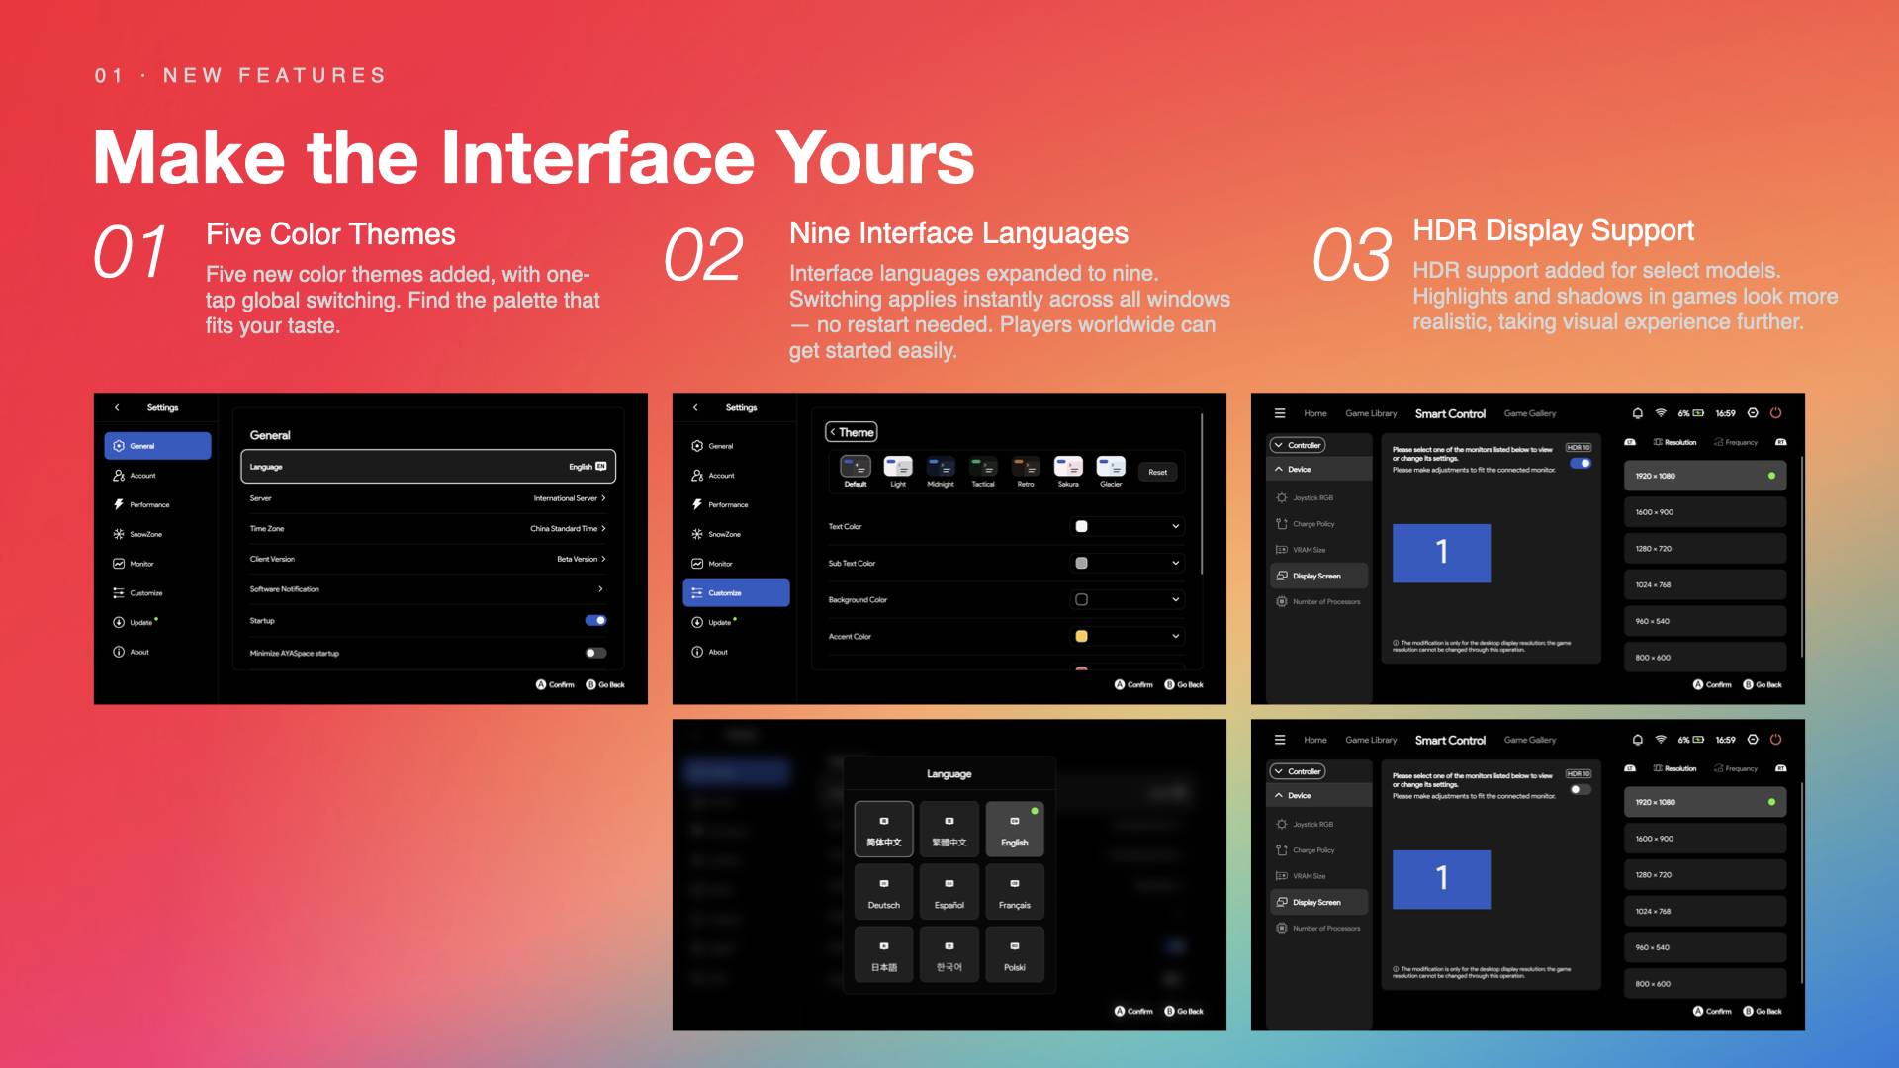This screenshot has height=1068, width=1899.
Task: Enable Minimize AYASpace startup toggle
Action: point(595,653)
